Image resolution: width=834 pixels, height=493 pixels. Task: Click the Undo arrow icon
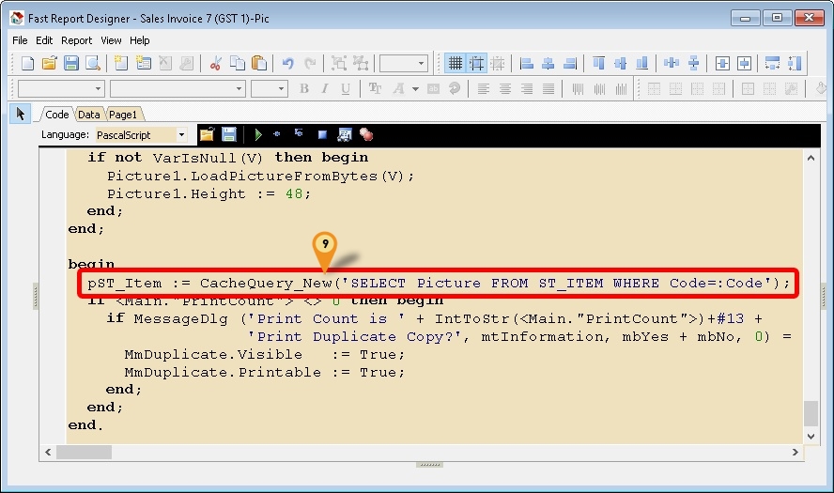[x=287, y=64]
